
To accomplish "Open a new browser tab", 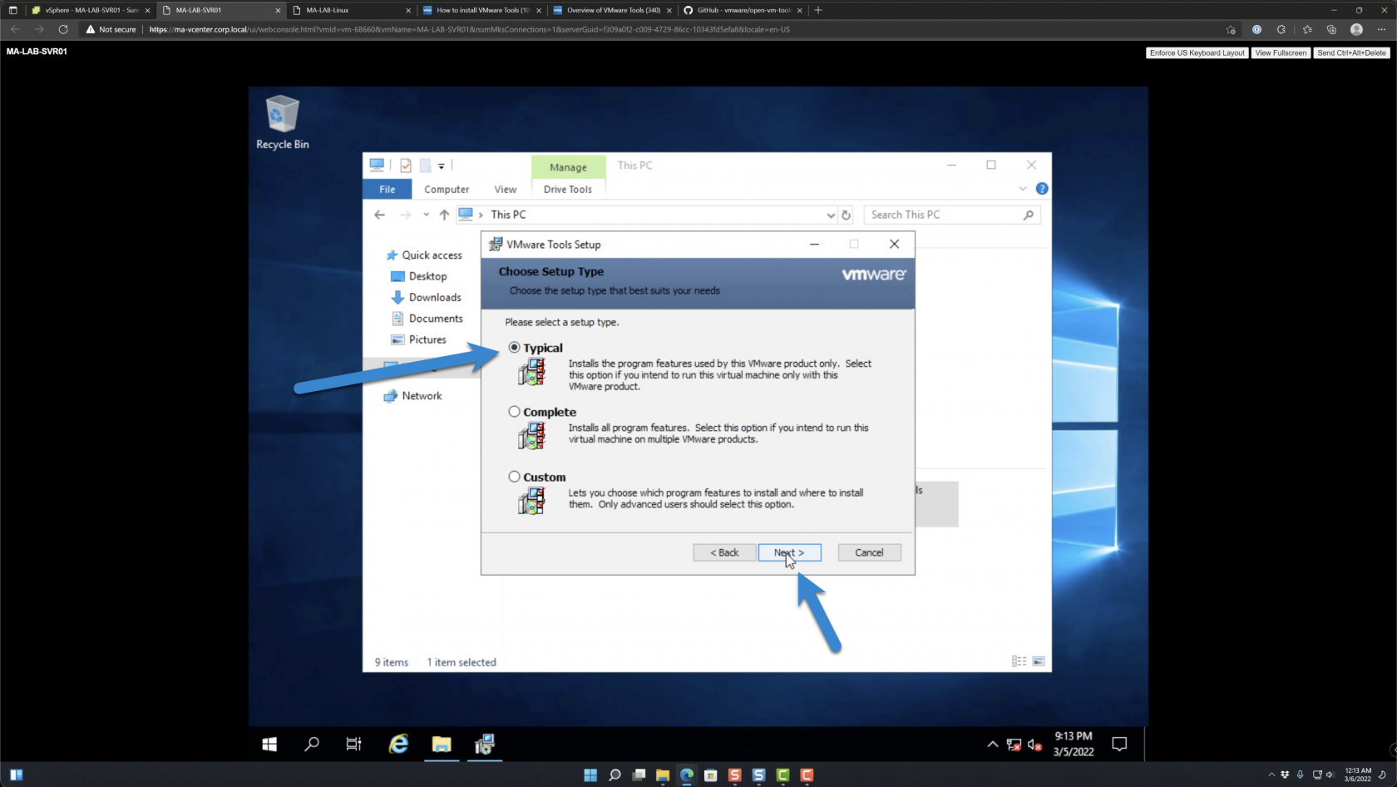I will point(818,10).
